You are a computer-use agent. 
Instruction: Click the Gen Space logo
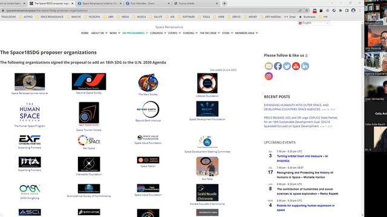[89, 140]
